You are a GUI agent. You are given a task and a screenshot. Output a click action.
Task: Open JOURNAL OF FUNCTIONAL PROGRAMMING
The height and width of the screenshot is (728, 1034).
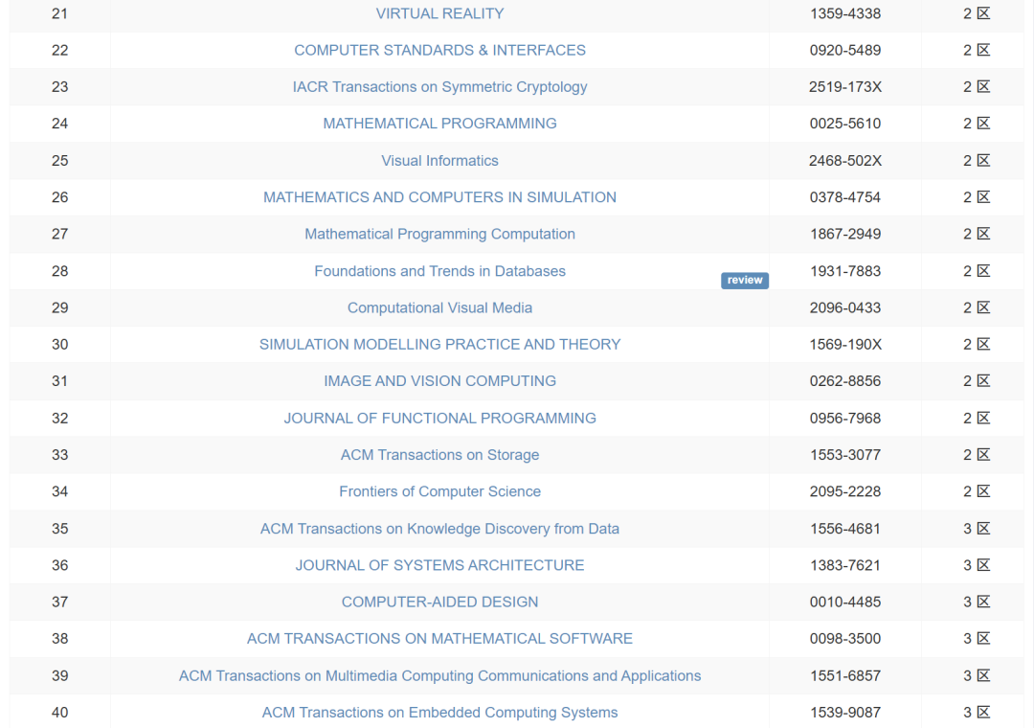click(x=439, y=419)
